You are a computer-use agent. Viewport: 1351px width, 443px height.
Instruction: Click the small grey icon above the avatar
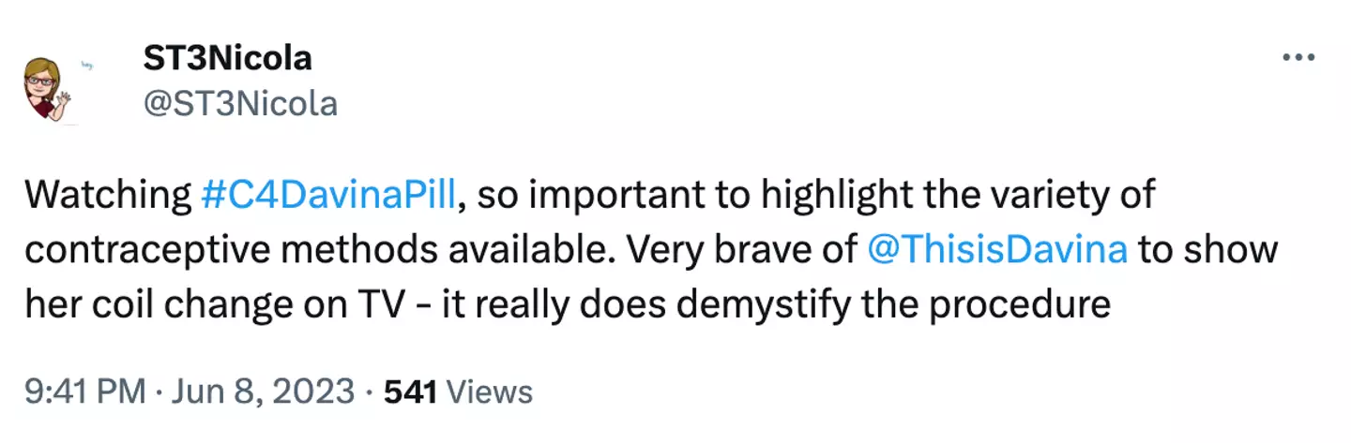pos(90,66)
